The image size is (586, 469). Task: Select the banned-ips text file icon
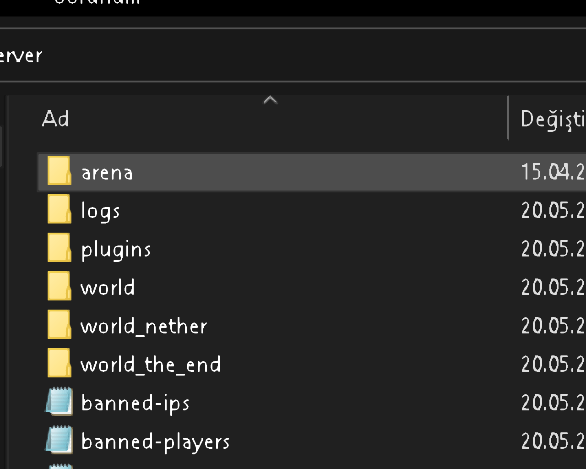click(60, 401)
